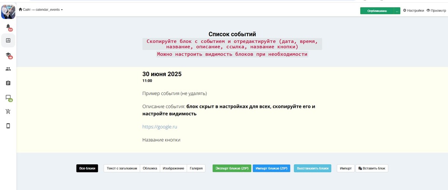Image resolution: width=448 pixels, height=190 pixels.
Task: Click Просмотр to preview the page
Action: point(436,11)
